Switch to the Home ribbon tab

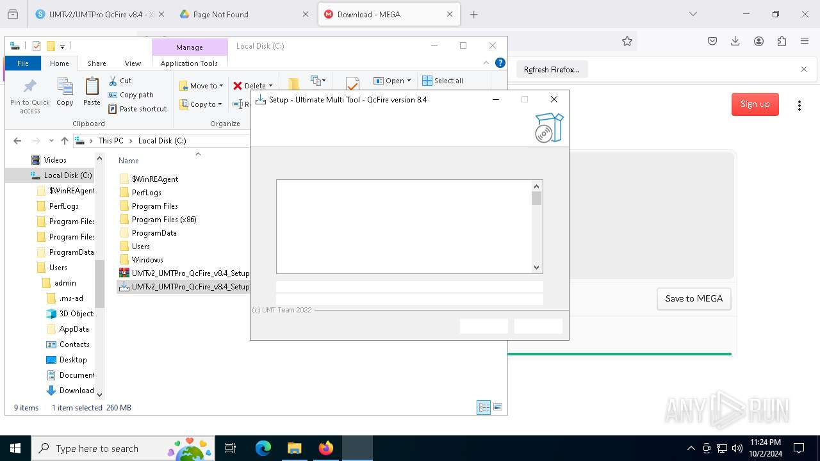point(60,63)
